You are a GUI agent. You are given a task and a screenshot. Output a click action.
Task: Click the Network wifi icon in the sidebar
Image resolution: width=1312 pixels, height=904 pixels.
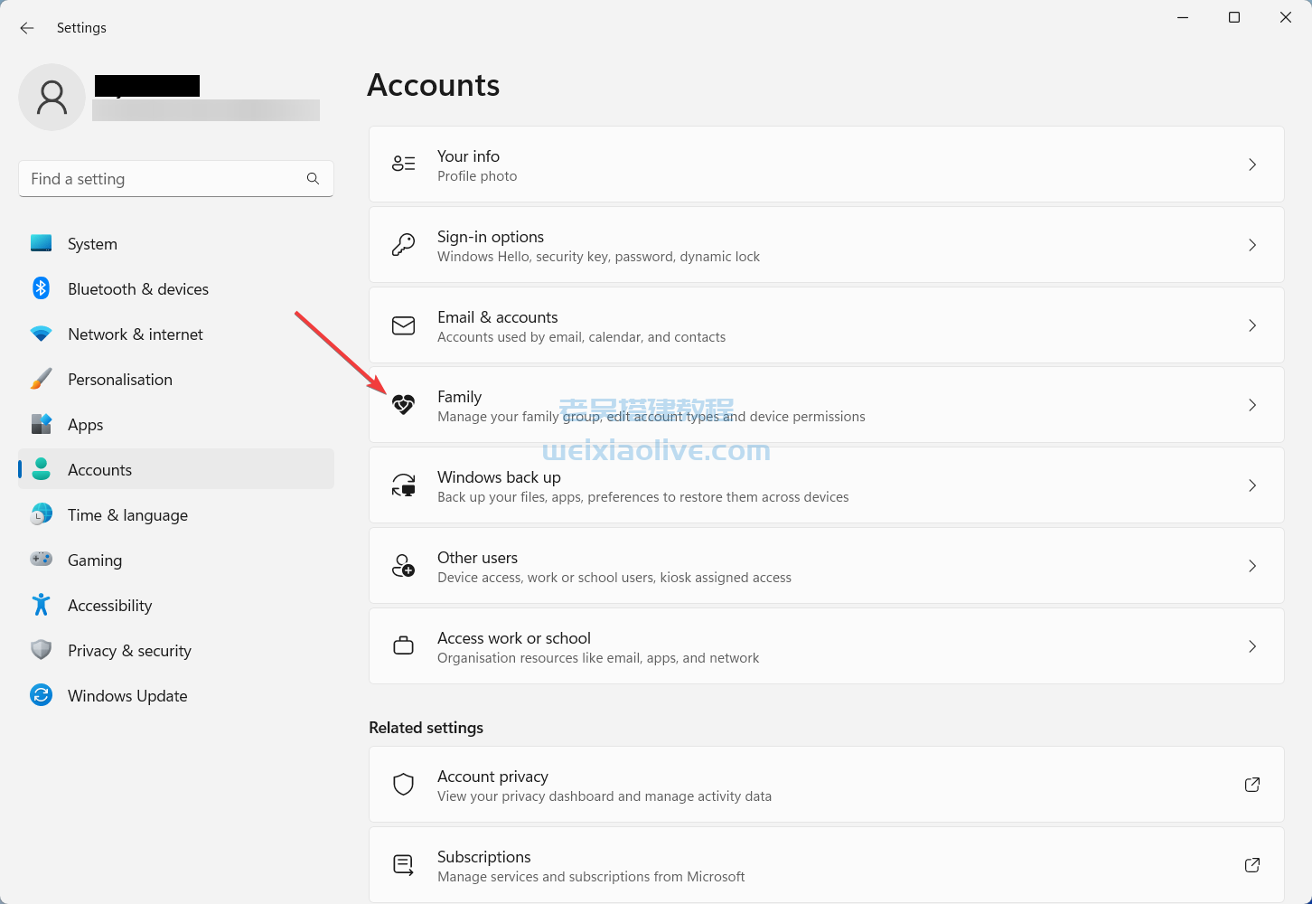(x=41, y=334)
